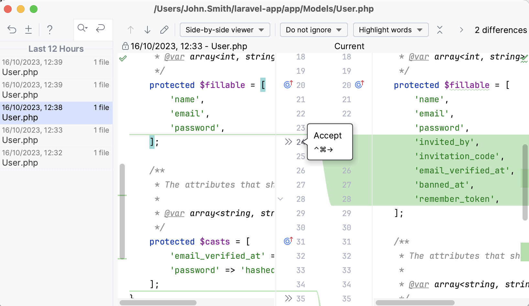The image size is (529, 306).
Task: Click the pencil icon to edit the file
Action: click(x=164, y=29)
